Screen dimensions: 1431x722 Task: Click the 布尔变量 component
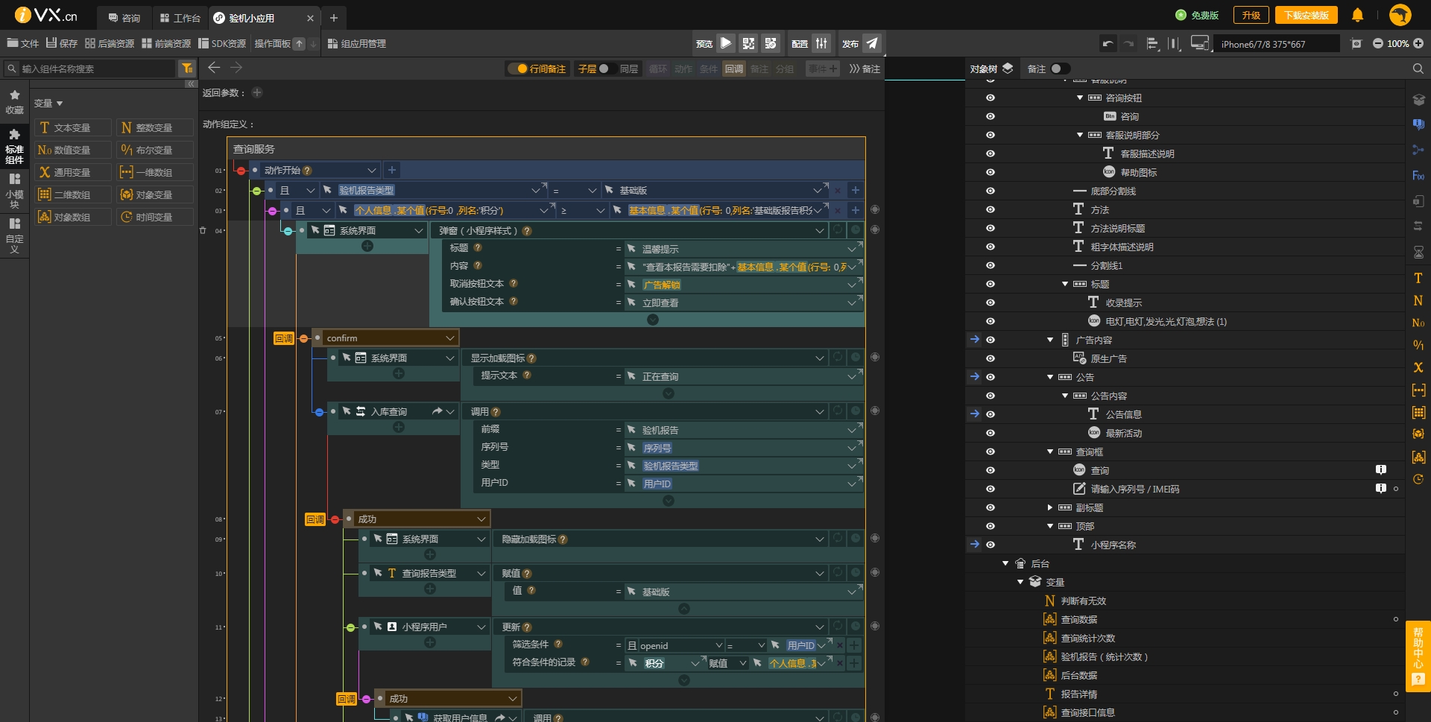pos(154,150)
